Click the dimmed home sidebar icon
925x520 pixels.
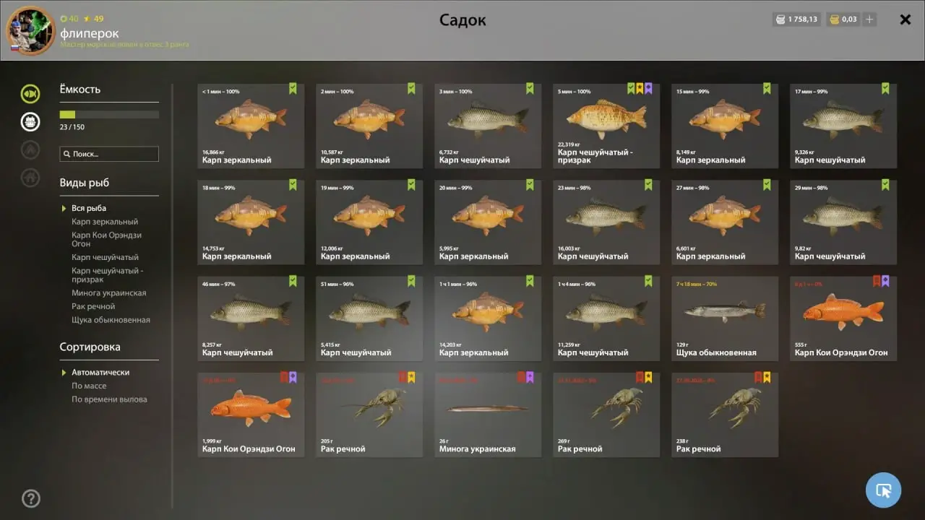(x=30, y=177)
